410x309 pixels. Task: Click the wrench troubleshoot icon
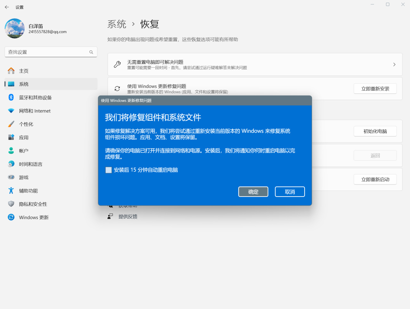pos(117,64)
